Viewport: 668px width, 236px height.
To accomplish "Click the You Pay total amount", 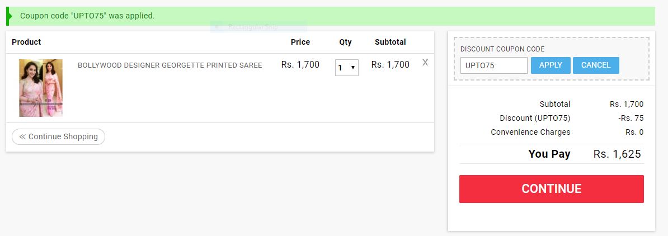I will pos(617,154).
